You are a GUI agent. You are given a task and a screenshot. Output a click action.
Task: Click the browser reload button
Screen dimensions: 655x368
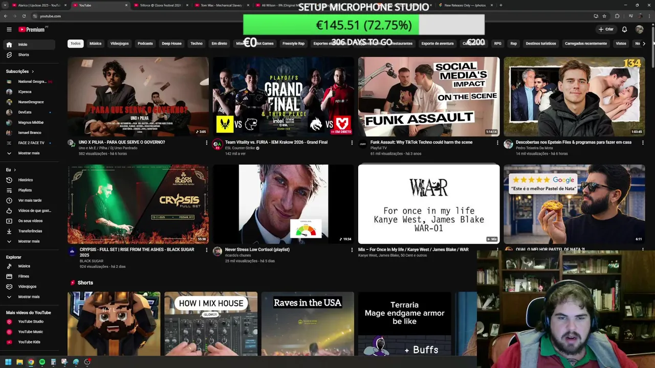click(24, 16)
